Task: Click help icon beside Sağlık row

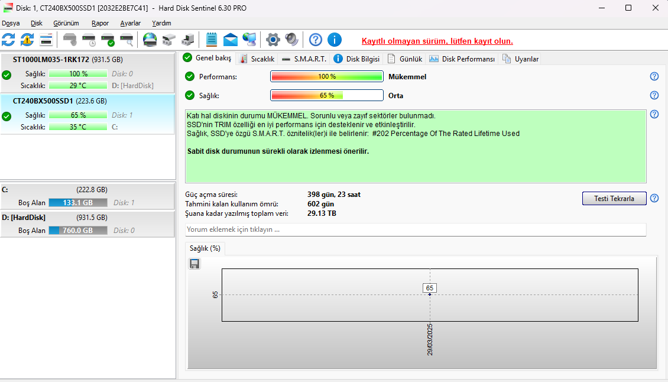Action: coord(654,95)
